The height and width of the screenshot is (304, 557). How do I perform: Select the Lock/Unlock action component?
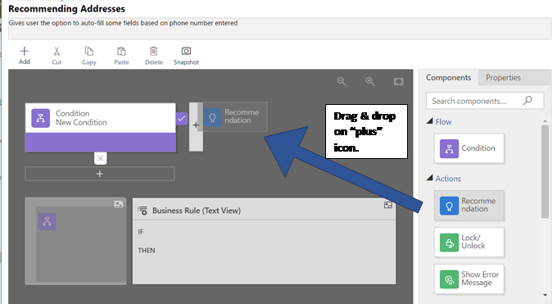click(469, 242)
